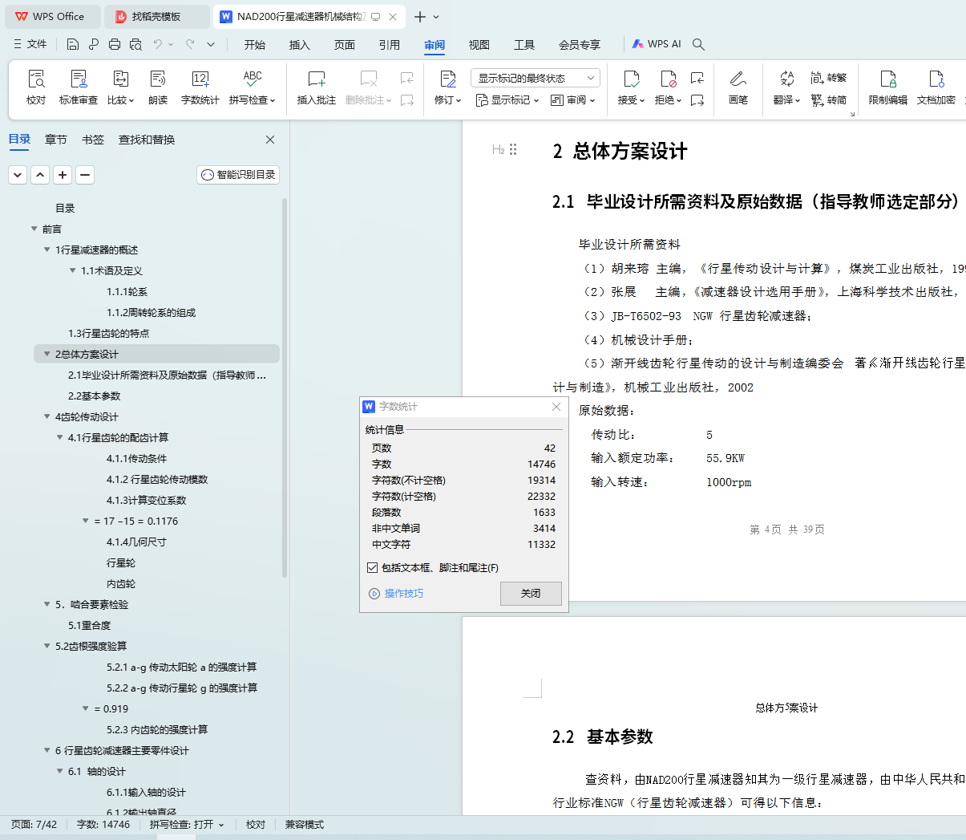Image resolution: width=966 pixels, height=840 pixels.
Task: Redo the last undone action
Action: coord(190,44)
